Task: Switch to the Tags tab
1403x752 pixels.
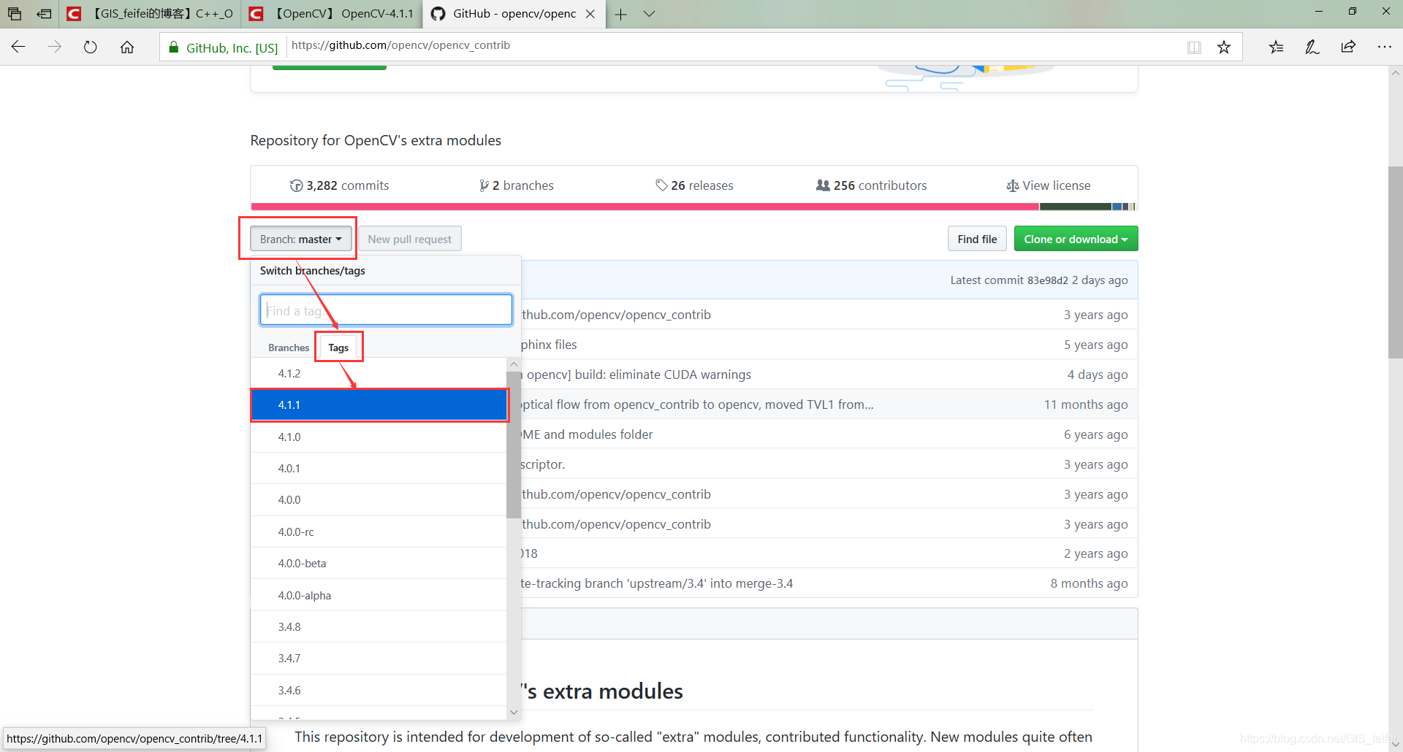Action: [x=338, y=347]
